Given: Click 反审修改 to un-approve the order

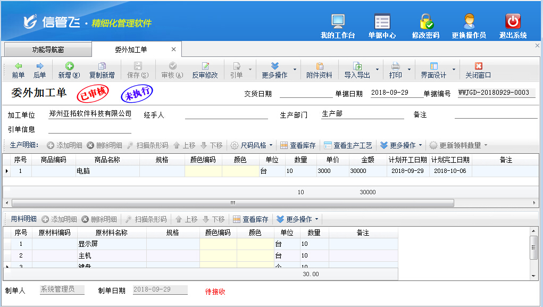Looking at the screenshot, I should pos(205,70).
